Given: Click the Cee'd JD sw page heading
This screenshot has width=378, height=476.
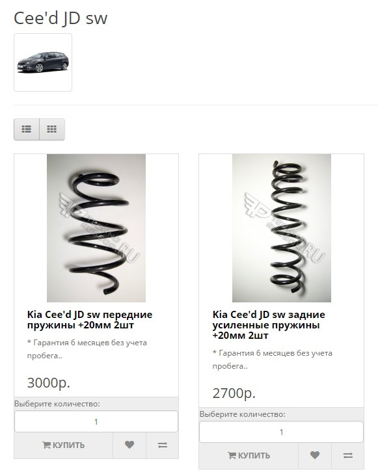Looking at the screenshot, I should pos(61,18).
